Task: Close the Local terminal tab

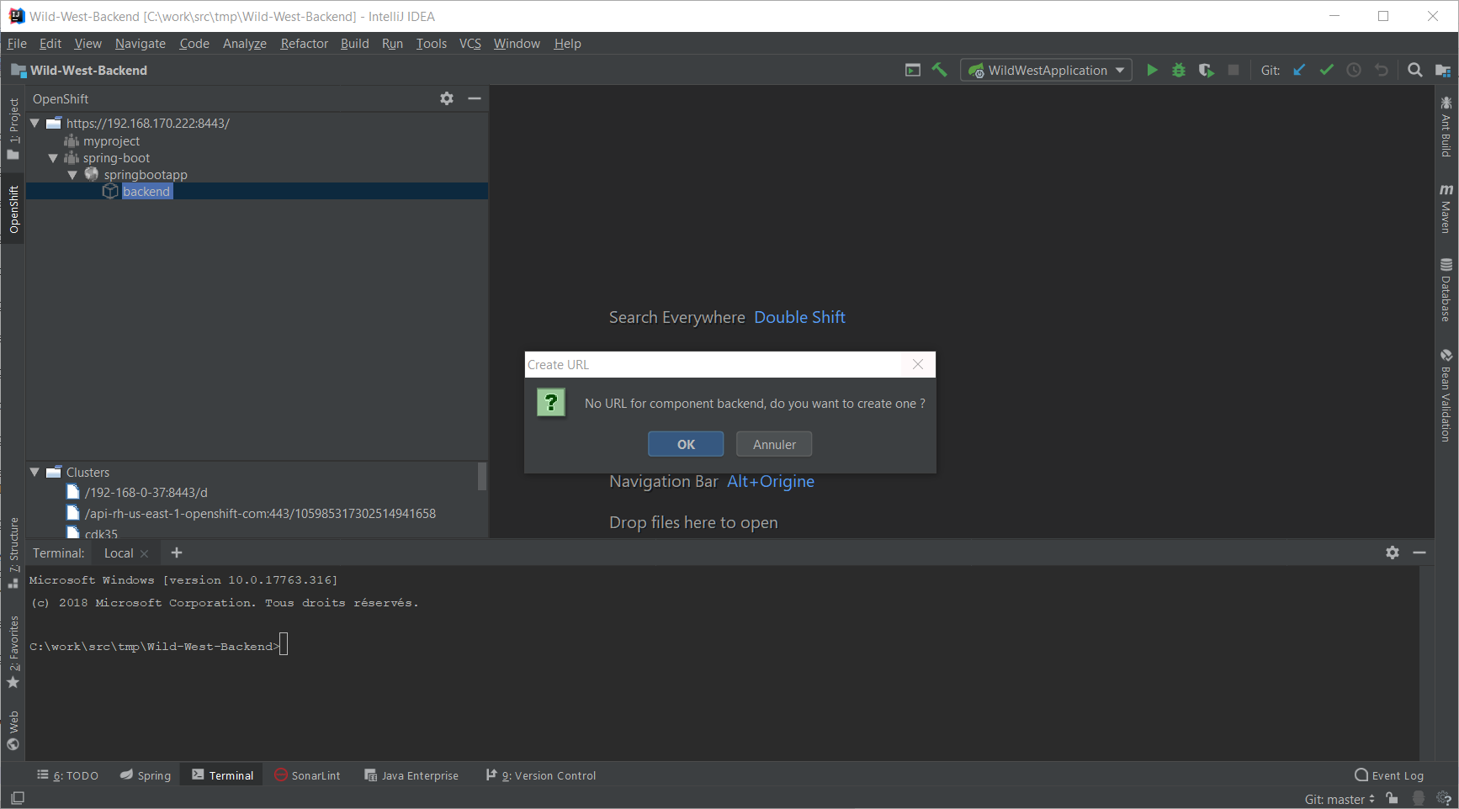Action: [144, 553]
